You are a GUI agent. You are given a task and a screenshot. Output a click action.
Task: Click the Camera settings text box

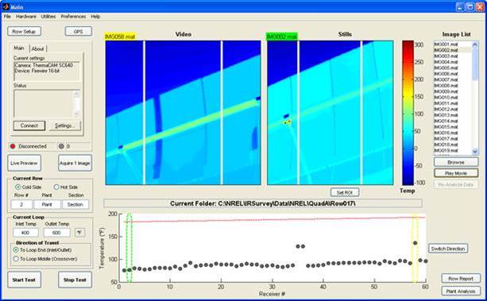click(47, 71)
